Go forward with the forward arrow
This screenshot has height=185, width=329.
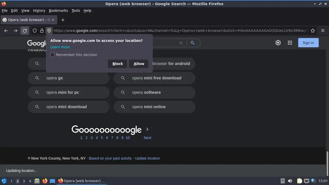[15, 31]
